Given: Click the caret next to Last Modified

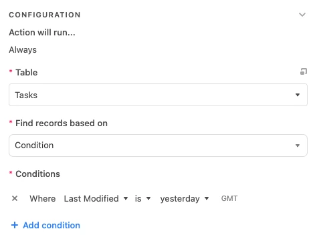Looking at the screenshot, I should (126, 198).
